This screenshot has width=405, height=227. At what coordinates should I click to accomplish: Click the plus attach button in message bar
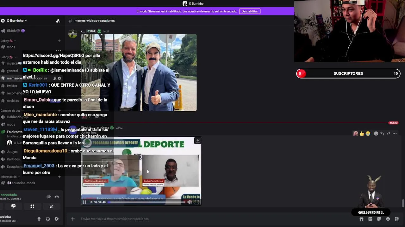click(73, 219)
